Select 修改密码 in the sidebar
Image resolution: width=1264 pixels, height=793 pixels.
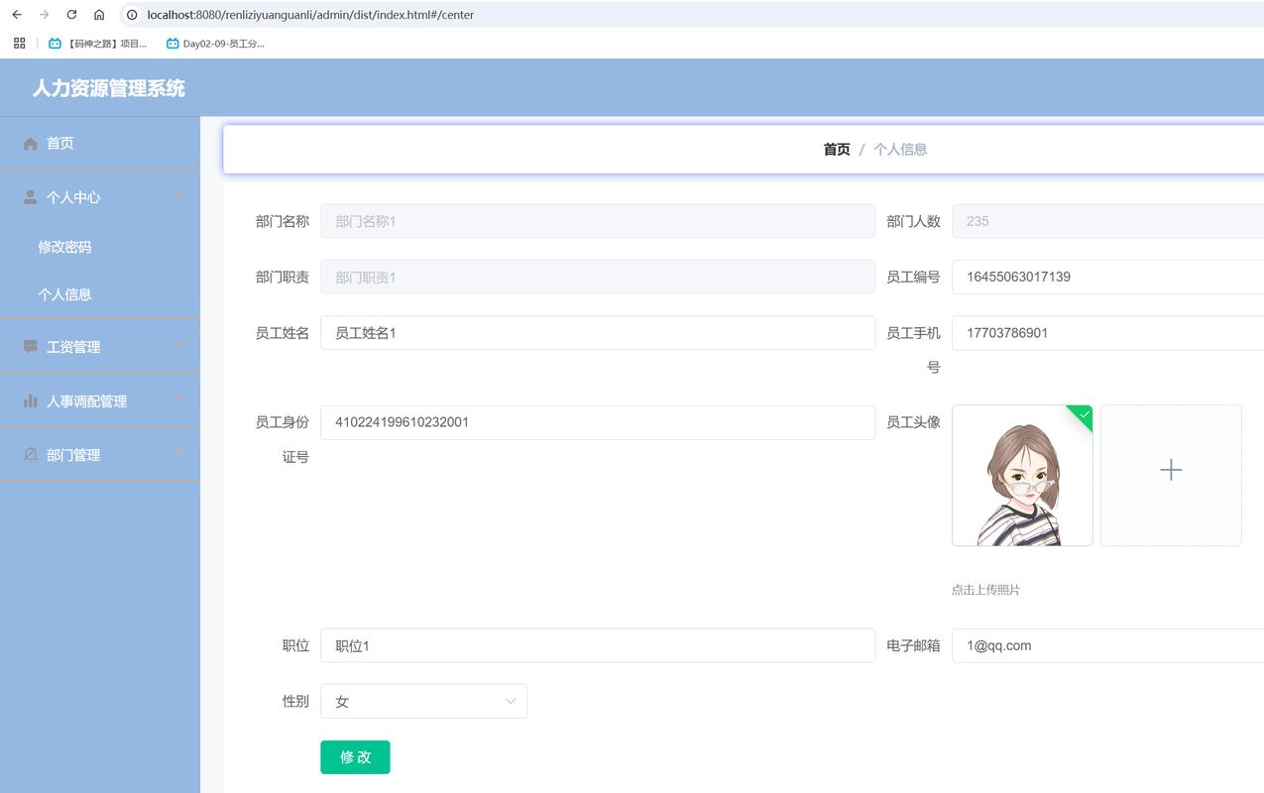pos(65,247)
